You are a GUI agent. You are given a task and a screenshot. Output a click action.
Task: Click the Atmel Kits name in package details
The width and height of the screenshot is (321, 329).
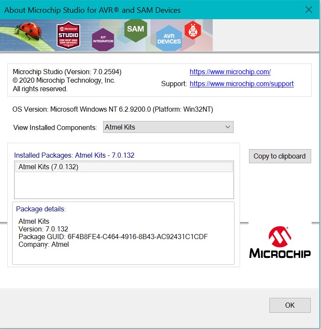point(34,221)
